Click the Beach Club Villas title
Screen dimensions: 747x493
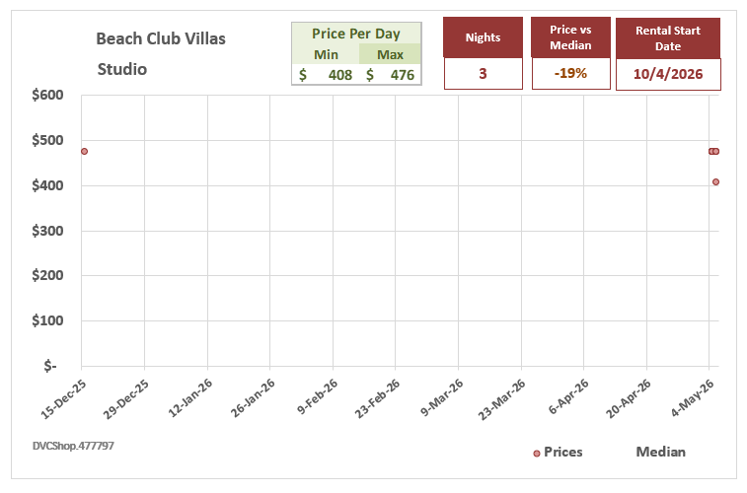tap(161, 38)
